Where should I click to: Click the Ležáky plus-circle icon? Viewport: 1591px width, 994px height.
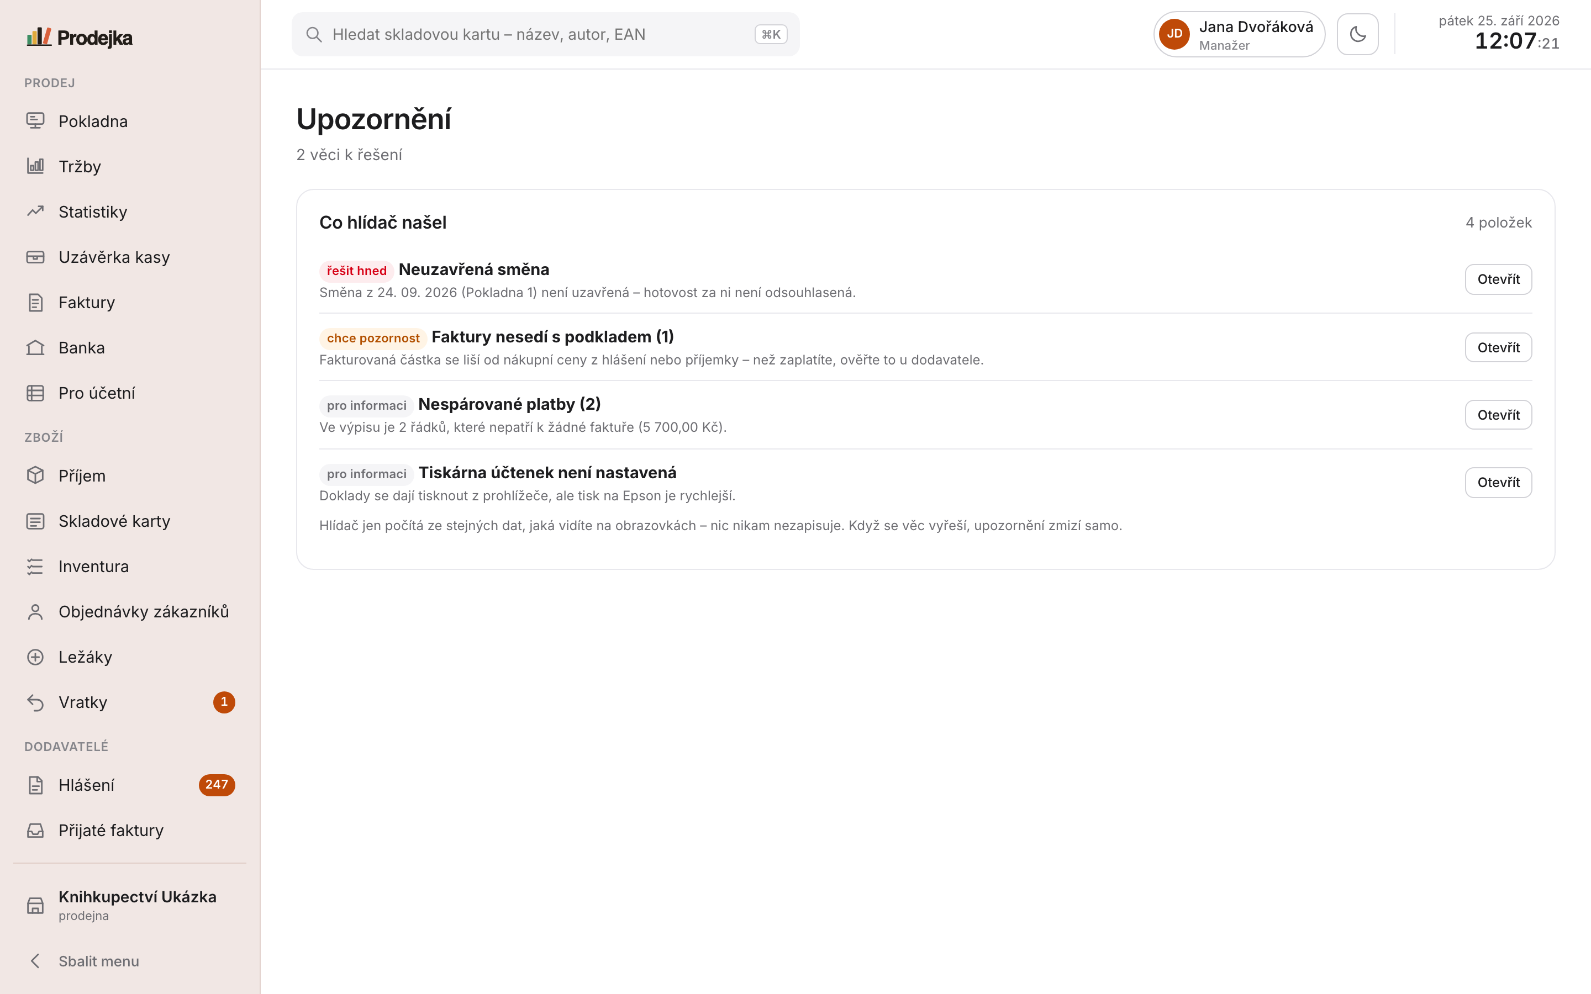click(x=35, y=657)
